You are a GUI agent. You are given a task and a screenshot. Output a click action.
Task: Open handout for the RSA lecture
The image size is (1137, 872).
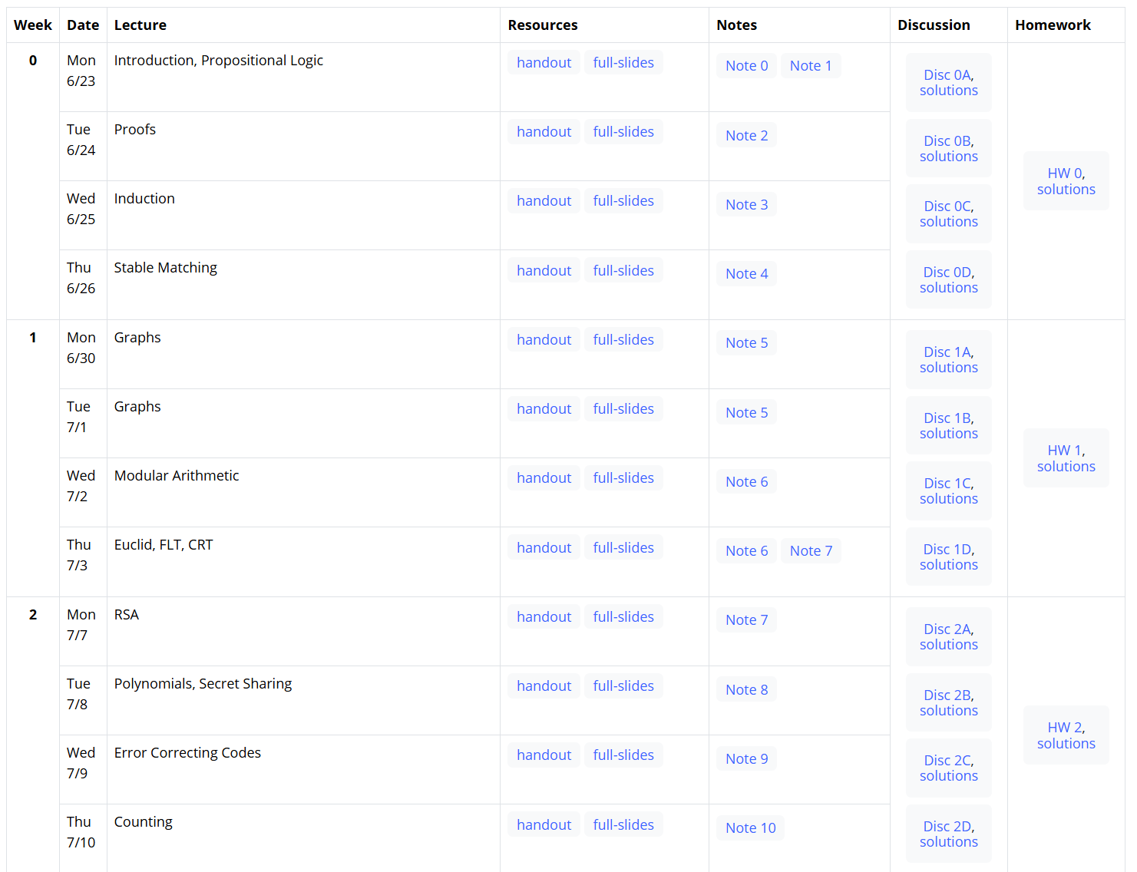click(x=544, y=617)
